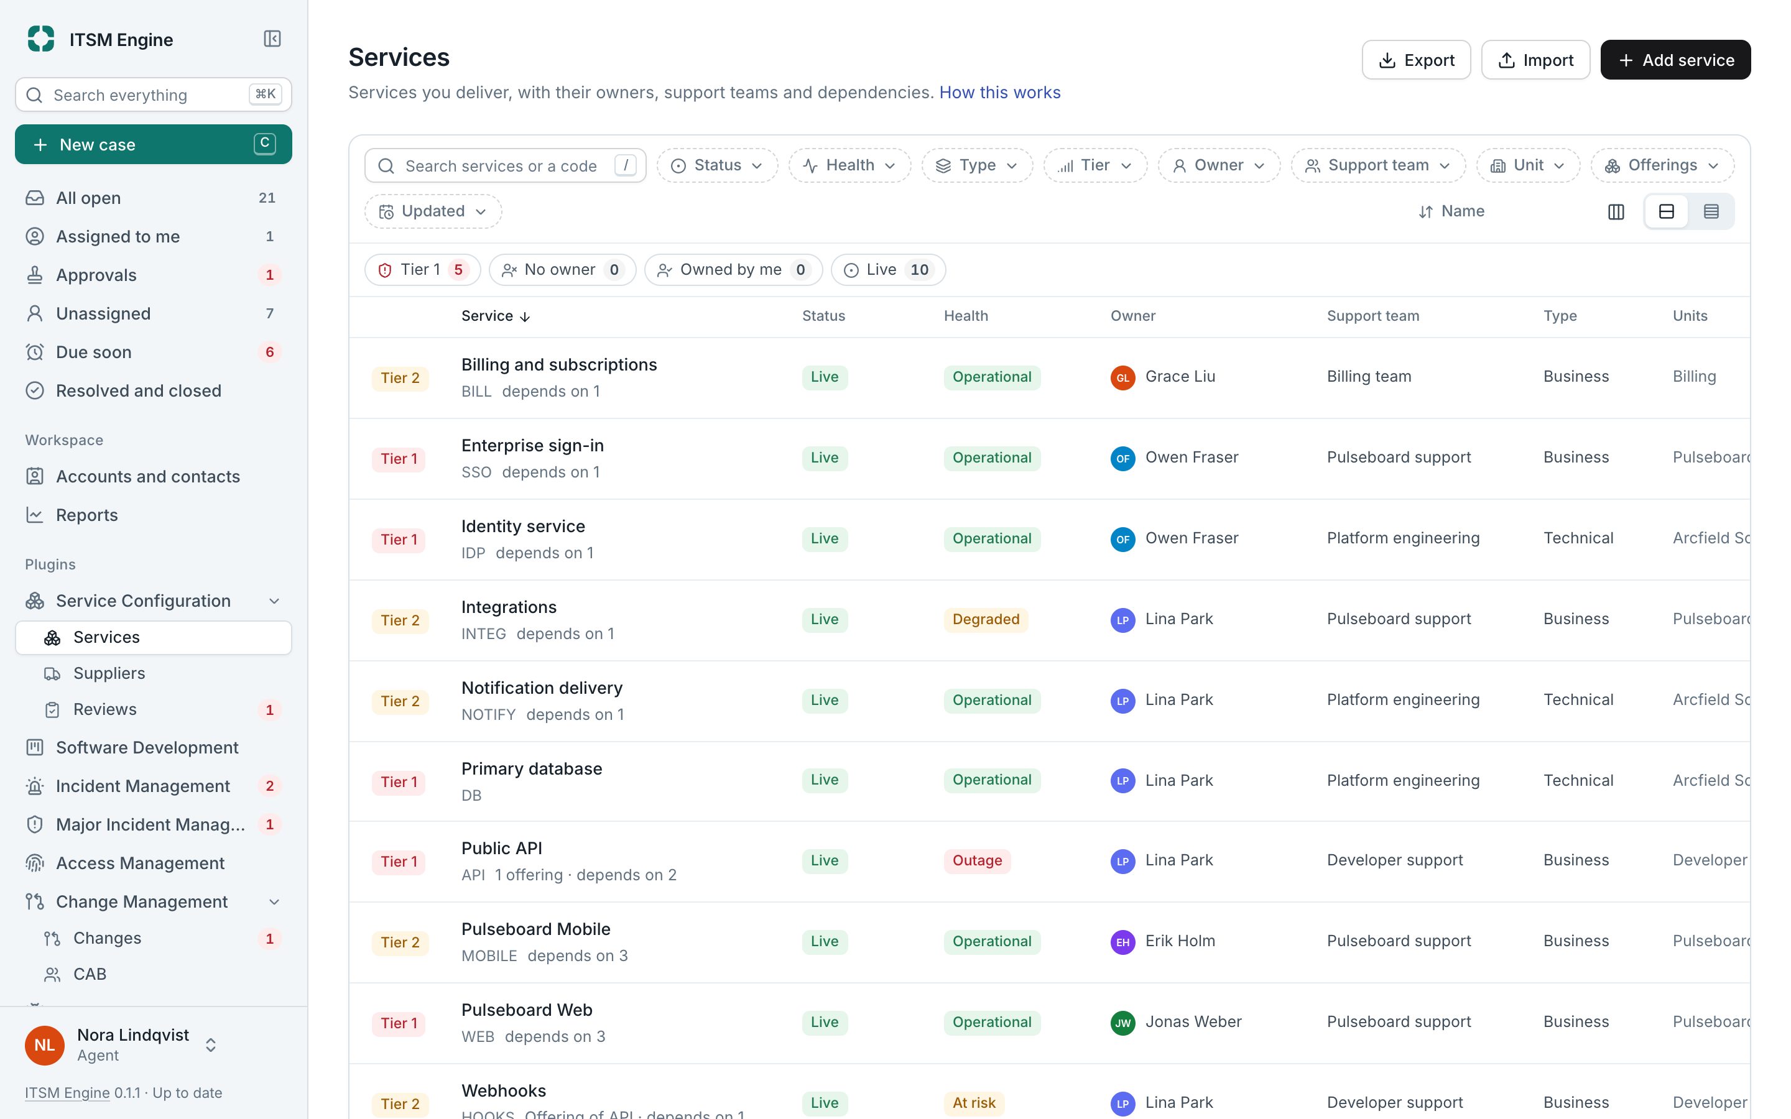The height and width of the screenshot is (1119, 1791).
Task: Toggle the Live quick filter chip
Action: coord(888,270)
